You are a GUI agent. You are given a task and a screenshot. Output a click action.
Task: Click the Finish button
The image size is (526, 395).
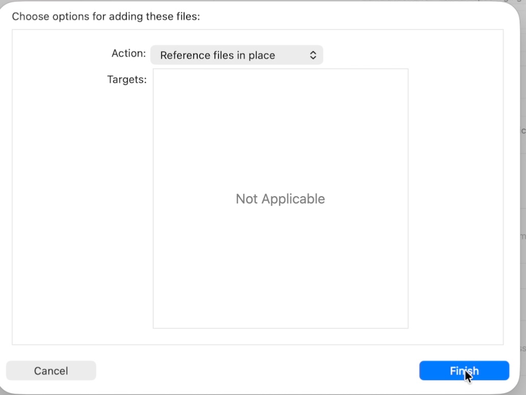pos(464,371)
